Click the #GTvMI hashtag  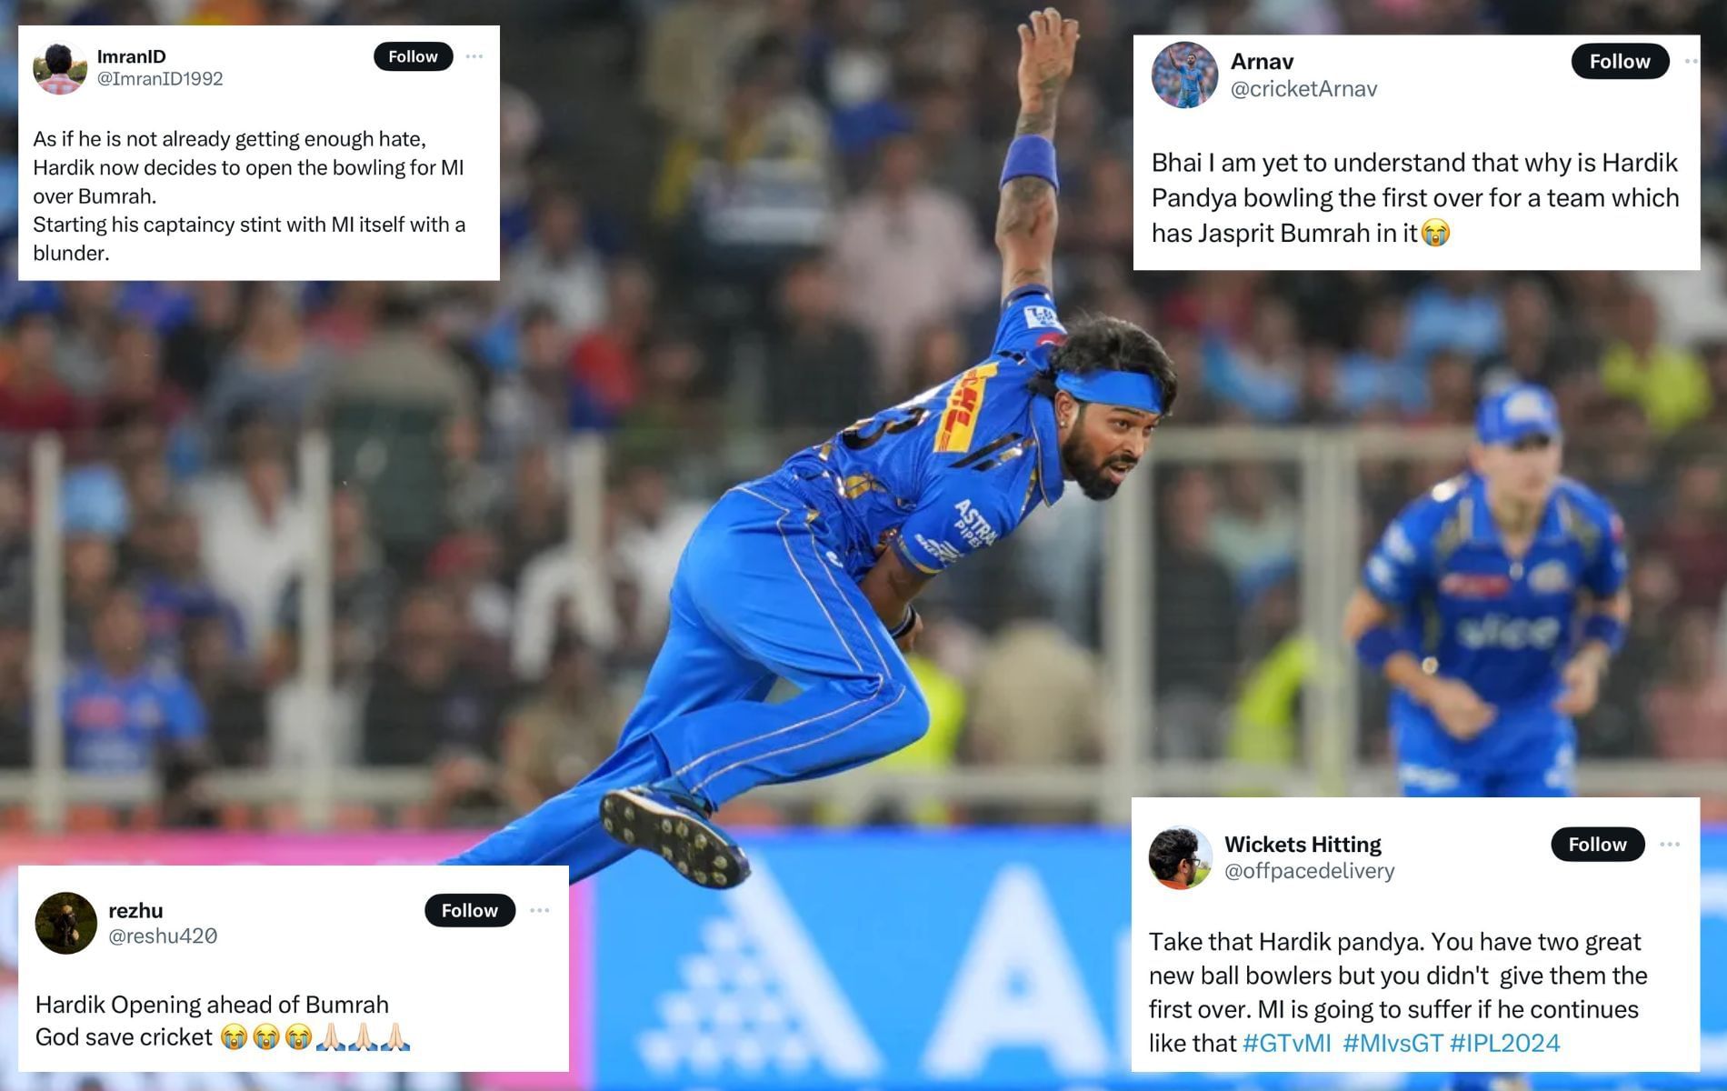1287,1043
